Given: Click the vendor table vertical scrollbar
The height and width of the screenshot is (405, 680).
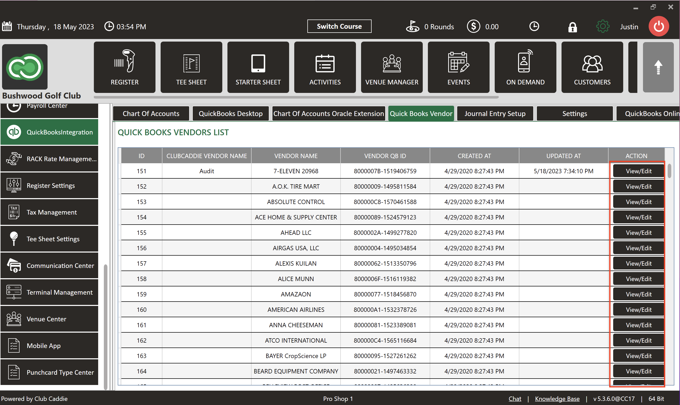Looking at the screenshot, I should coord(669,171).
